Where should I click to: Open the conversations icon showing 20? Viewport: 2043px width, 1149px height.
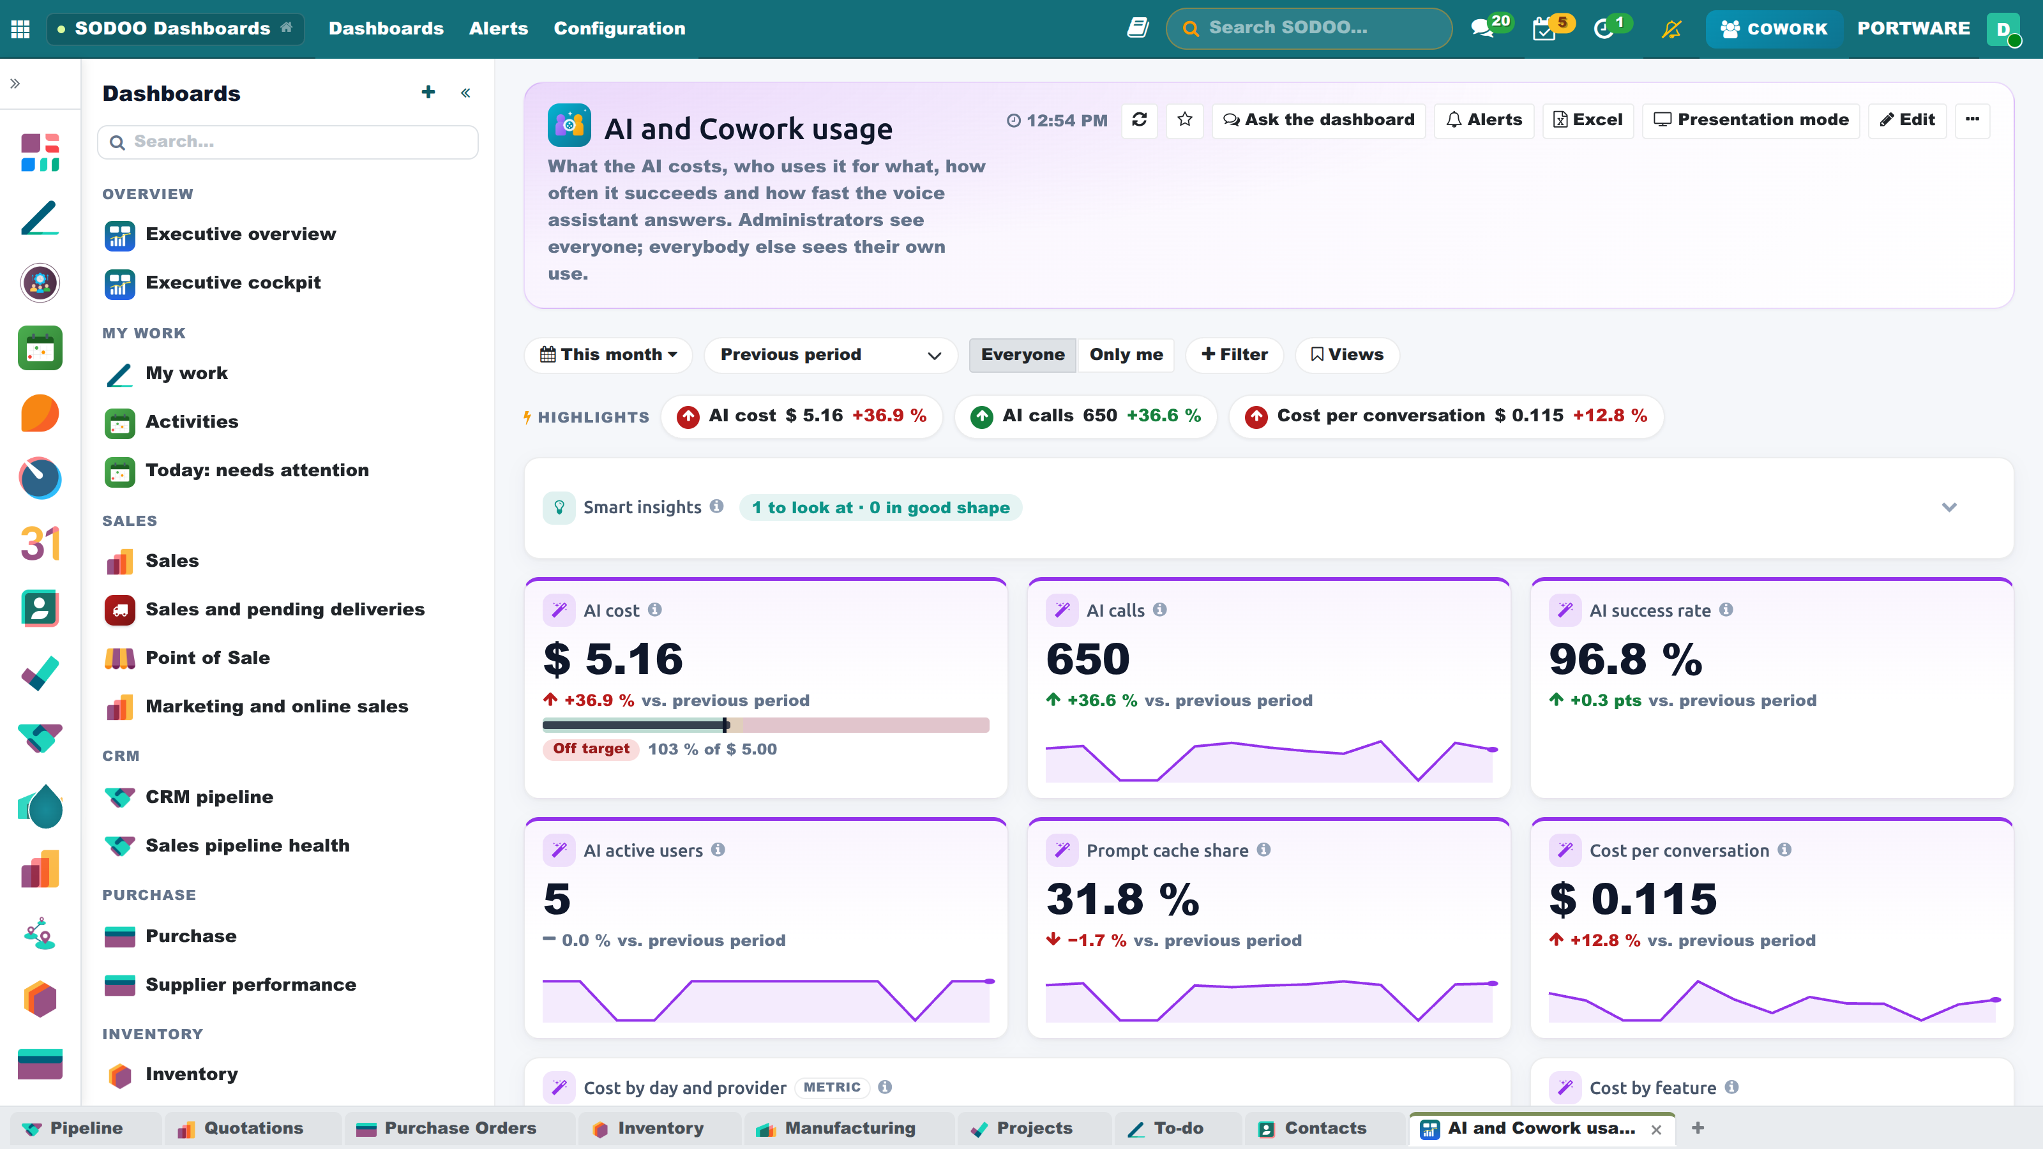1488,29
